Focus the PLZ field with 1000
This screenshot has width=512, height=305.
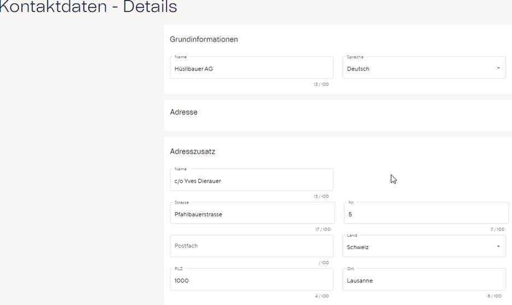pos(251,280)
